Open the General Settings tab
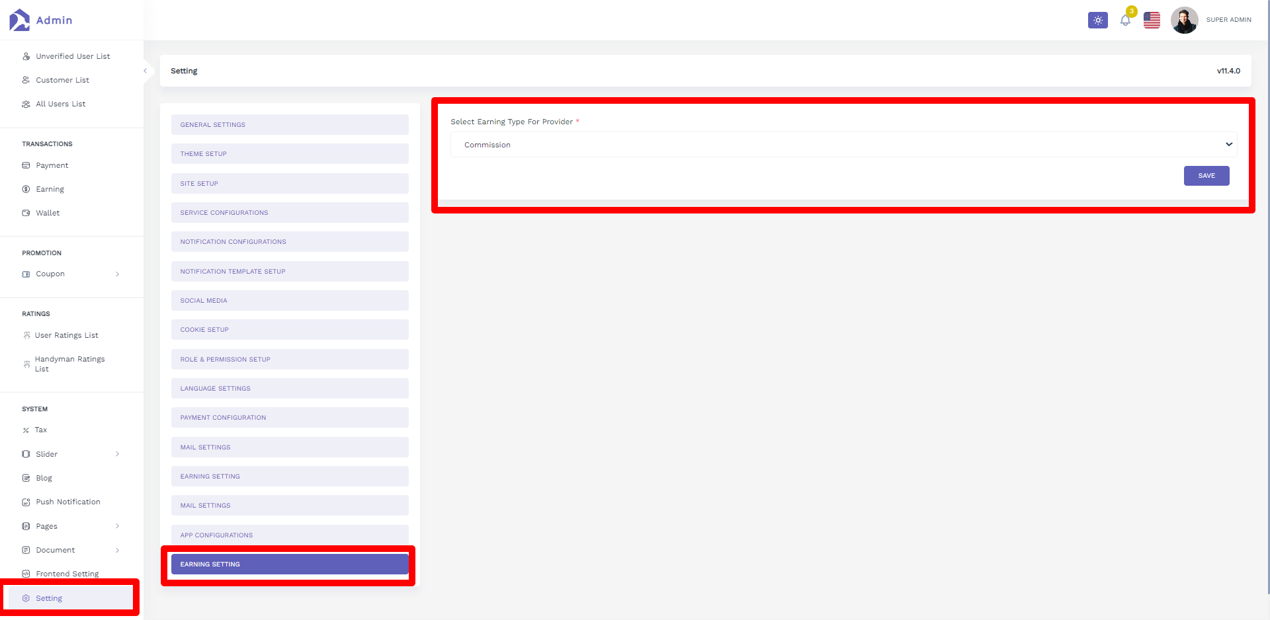The height and width of the screenshot is (620, 1270). coord(290,124)
